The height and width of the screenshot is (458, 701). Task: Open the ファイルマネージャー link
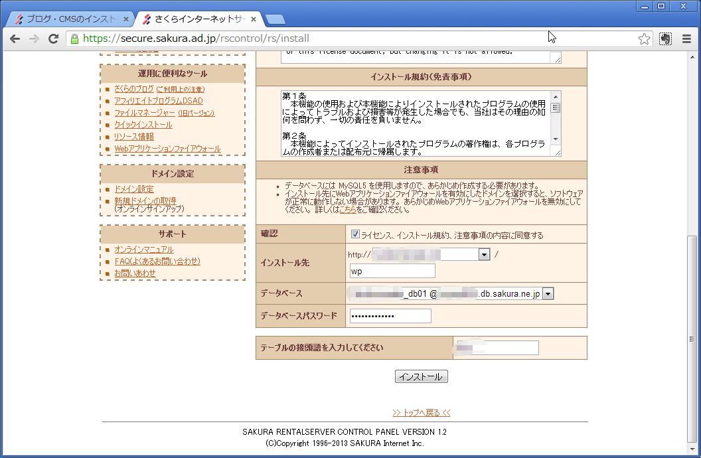145,113
